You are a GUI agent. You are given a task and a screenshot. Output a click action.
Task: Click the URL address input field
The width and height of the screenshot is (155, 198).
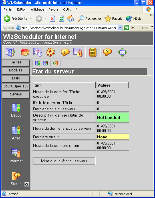(x=69, y=28)
